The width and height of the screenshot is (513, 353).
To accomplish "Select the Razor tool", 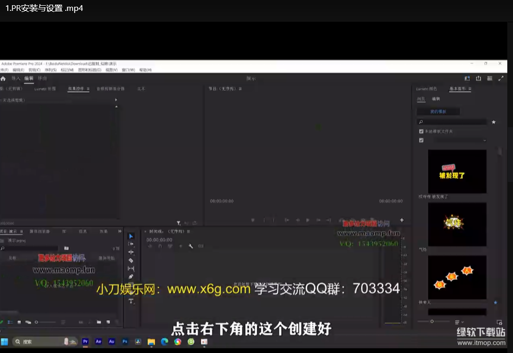I will [x=131, y=260].
